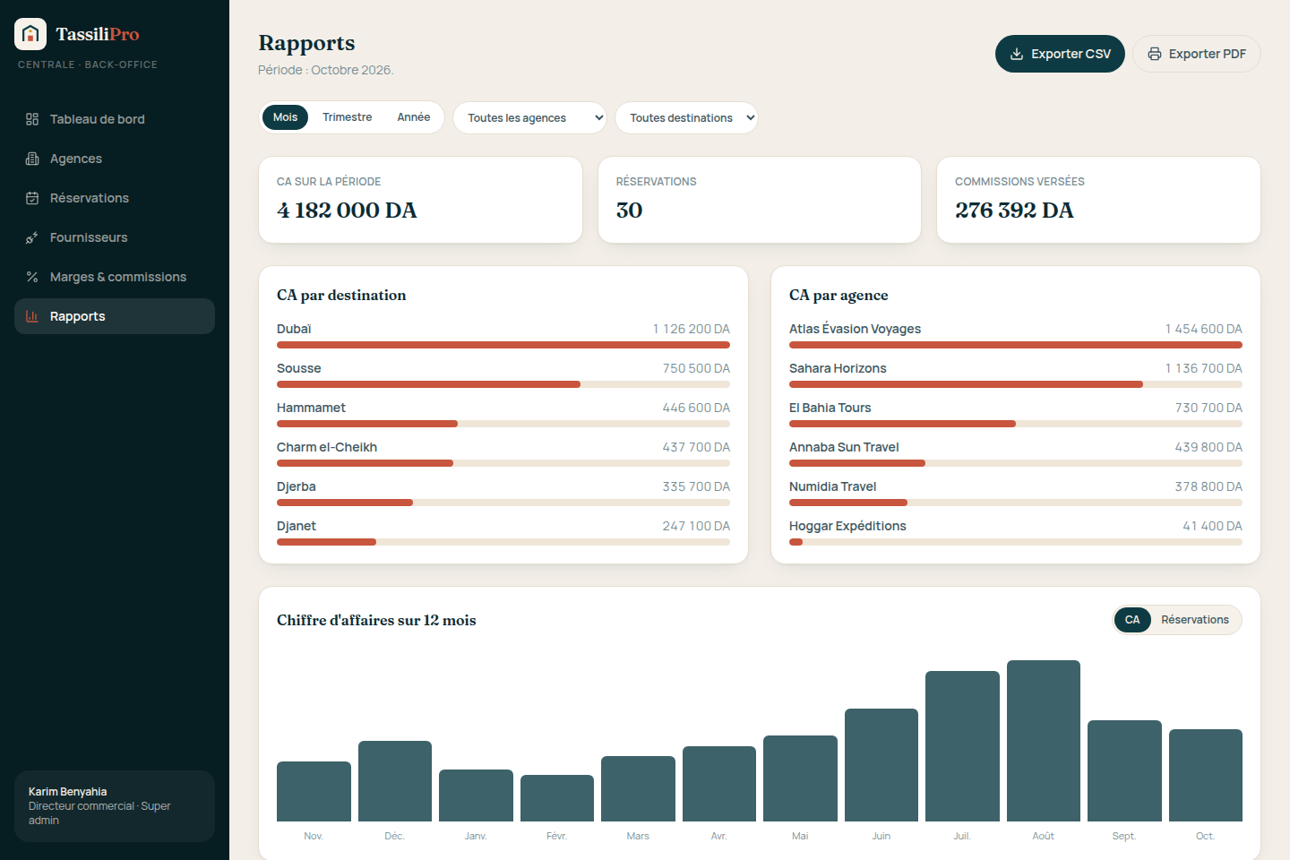
Task: Click the Atlas Évasion Voyages label
Action: (x=855, y=329)
